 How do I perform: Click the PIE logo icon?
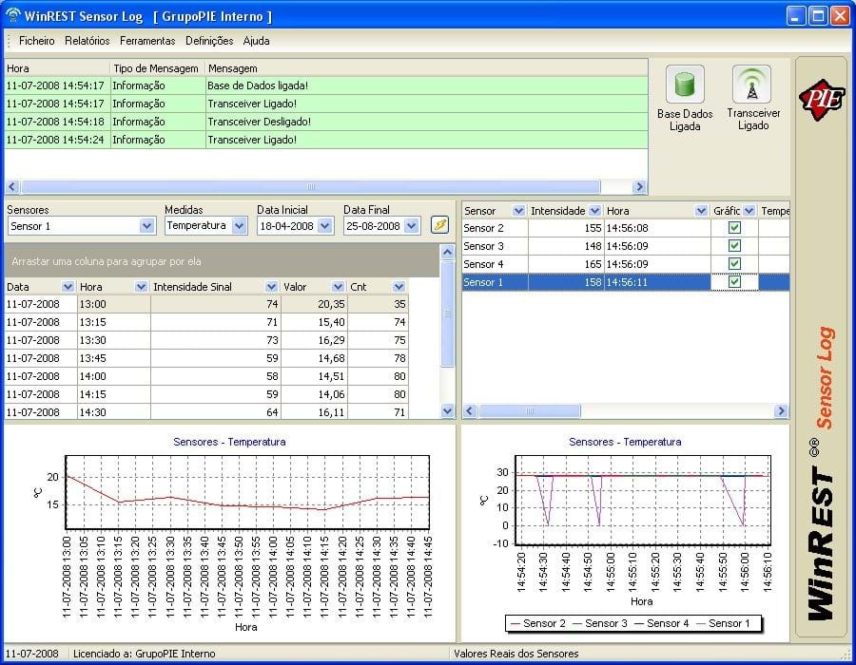[822, 99]
